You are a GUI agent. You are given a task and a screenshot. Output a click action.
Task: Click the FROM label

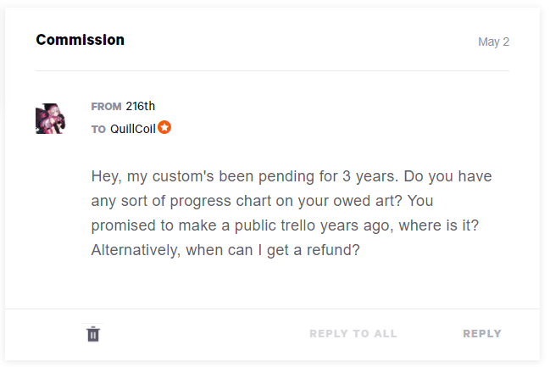[106, 107]
